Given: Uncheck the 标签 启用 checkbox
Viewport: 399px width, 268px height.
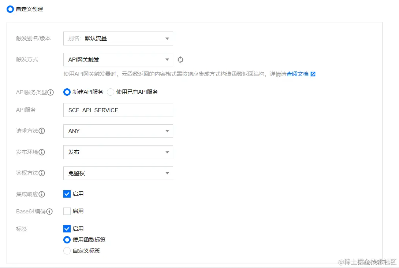Looking at the screenshot, I should (67, 229).
